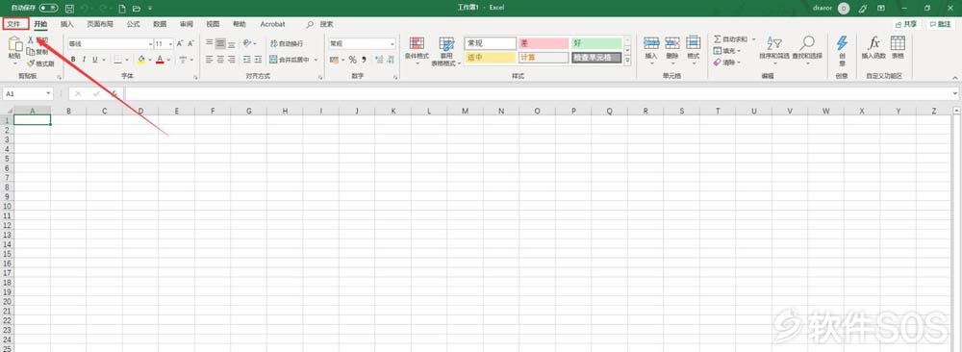Align cell text left
The width and height of the screenshot is (962, 352).
209,60
